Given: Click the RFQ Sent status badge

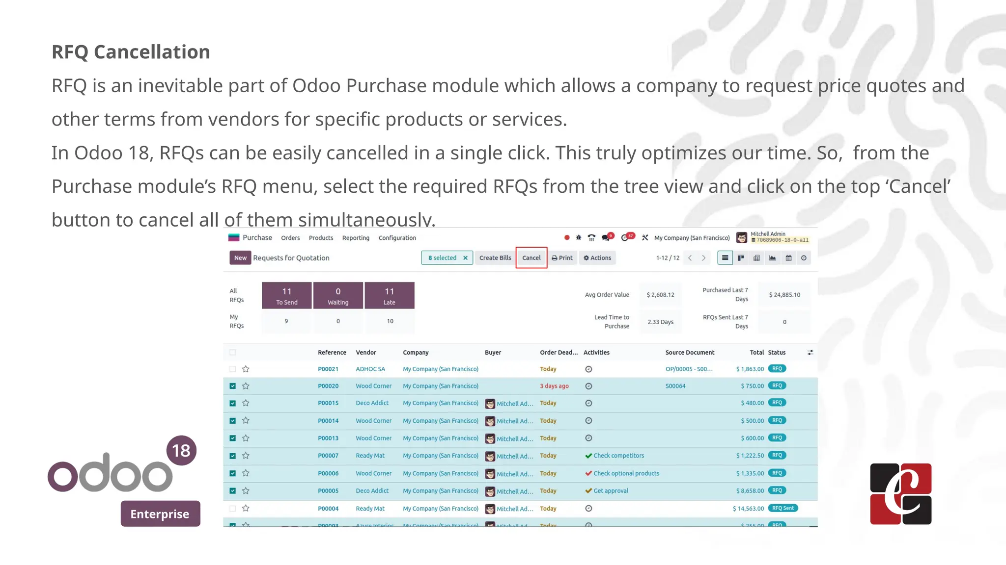Looking at the screenshot, I should coord(782,508).
